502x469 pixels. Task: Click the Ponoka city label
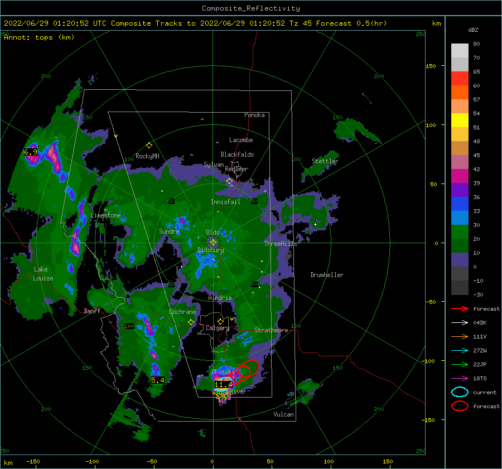pos(254,115)
